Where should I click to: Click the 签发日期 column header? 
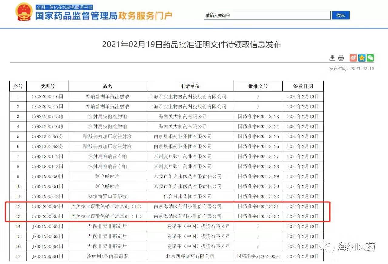[303, 86]
